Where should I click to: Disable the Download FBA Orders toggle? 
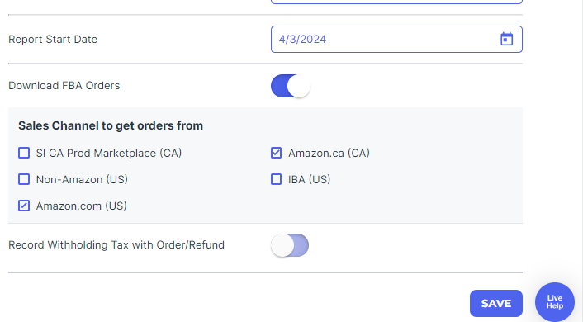coord(291,86)
